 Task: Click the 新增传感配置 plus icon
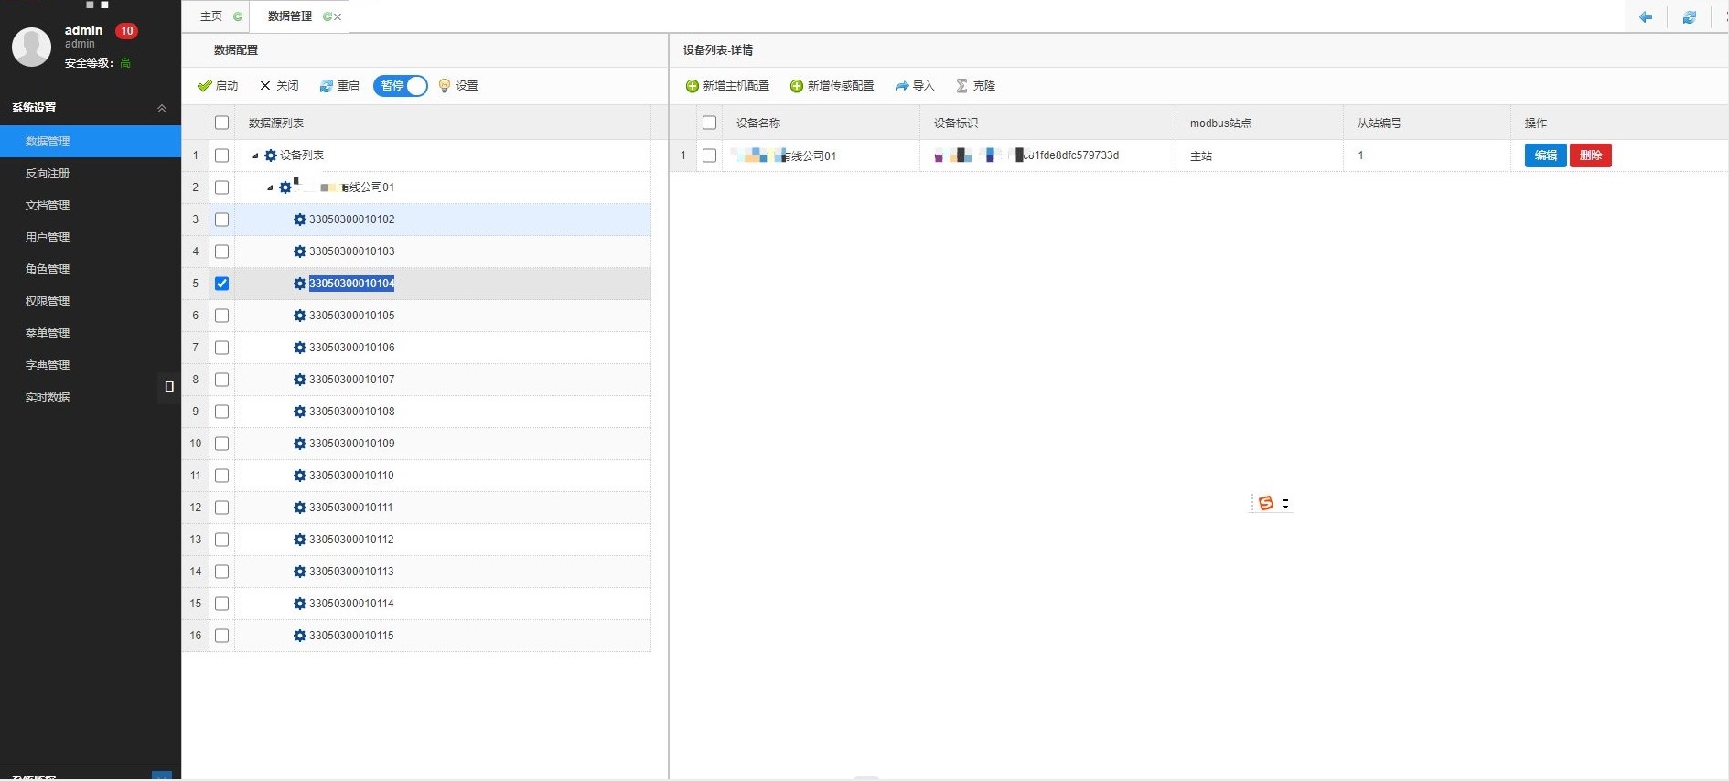pyautogui.click(x=797, y=86)
